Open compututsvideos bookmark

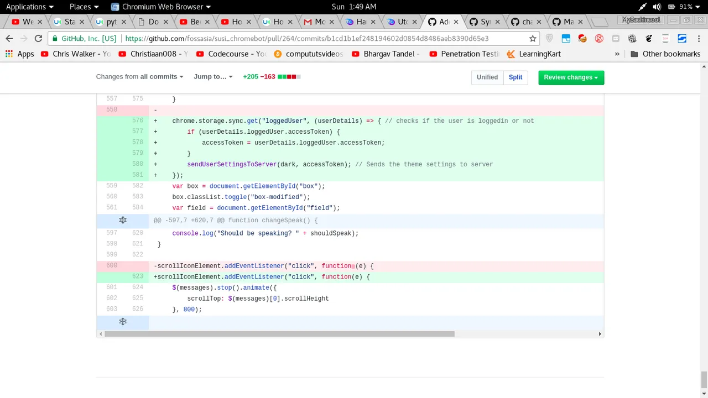click(x=309, y=54)
